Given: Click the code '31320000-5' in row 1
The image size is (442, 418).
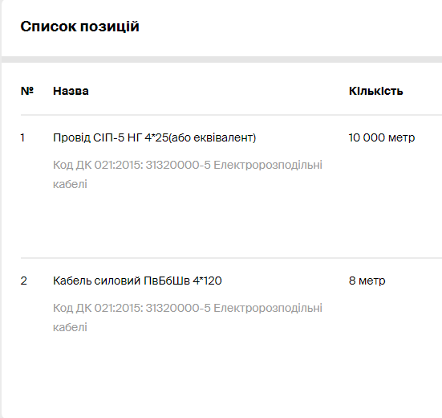Looking at the screenshot, I should 178,165.
